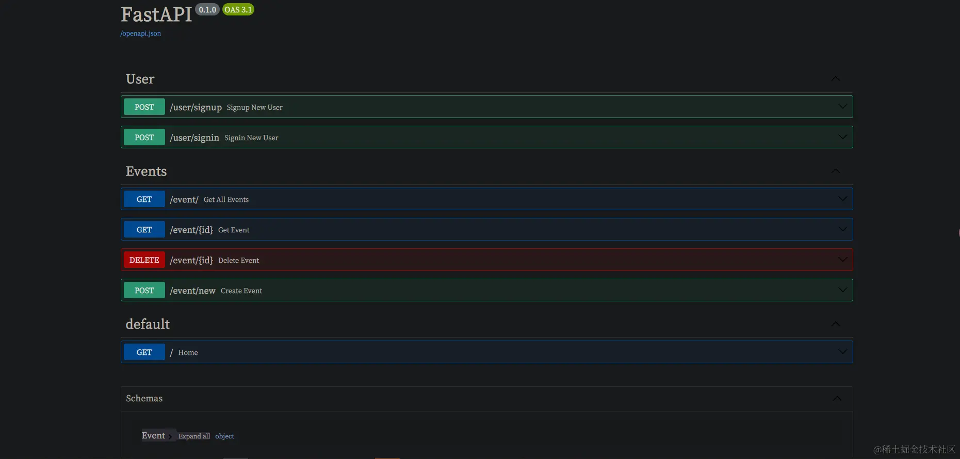Screen dimensions: 960x459
Task: Expand the /user/signin endpoint arrow
Action: 842,137
